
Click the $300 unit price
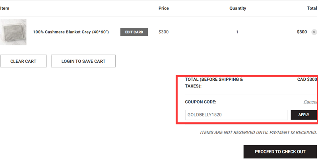pos(163,32)
